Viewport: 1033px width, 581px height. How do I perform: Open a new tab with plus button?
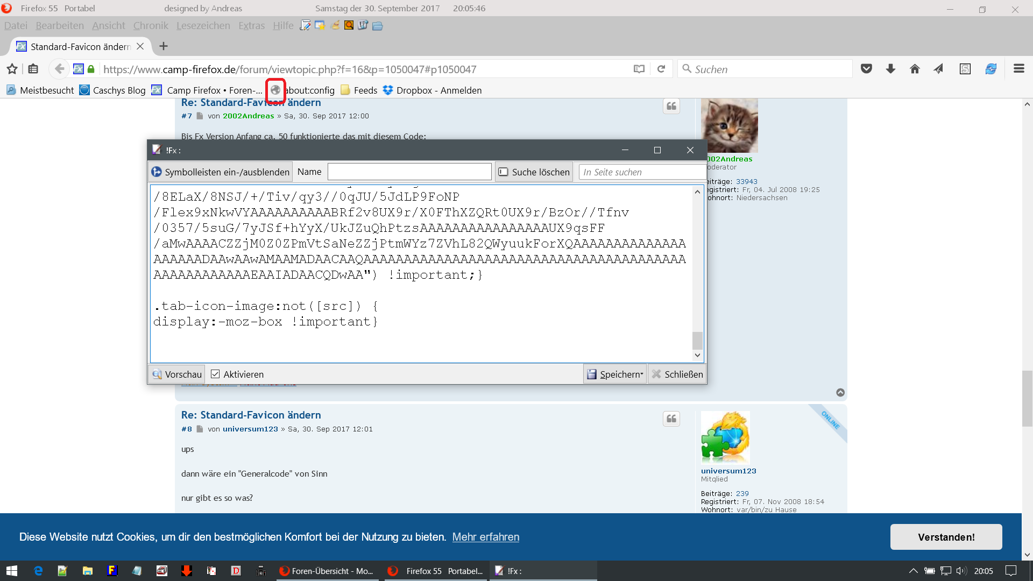pyautogui.click(x=164, y=46)
